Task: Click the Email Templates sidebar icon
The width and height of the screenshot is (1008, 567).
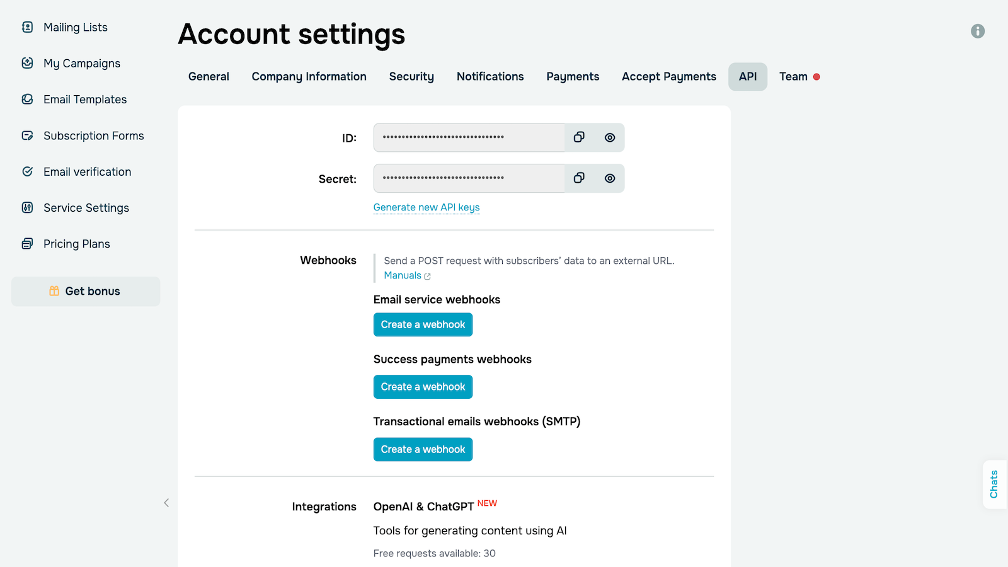Action: [x=27, y=100]
